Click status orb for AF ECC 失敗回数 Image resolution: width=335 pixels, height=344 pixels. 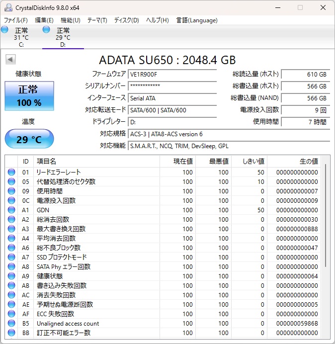coord(11,314)
